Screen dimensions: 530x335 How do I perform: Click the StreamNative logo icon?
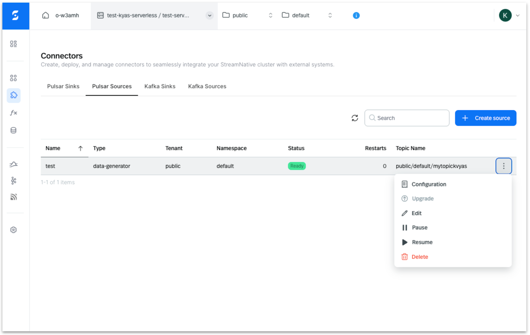click(x=15, y=16)
